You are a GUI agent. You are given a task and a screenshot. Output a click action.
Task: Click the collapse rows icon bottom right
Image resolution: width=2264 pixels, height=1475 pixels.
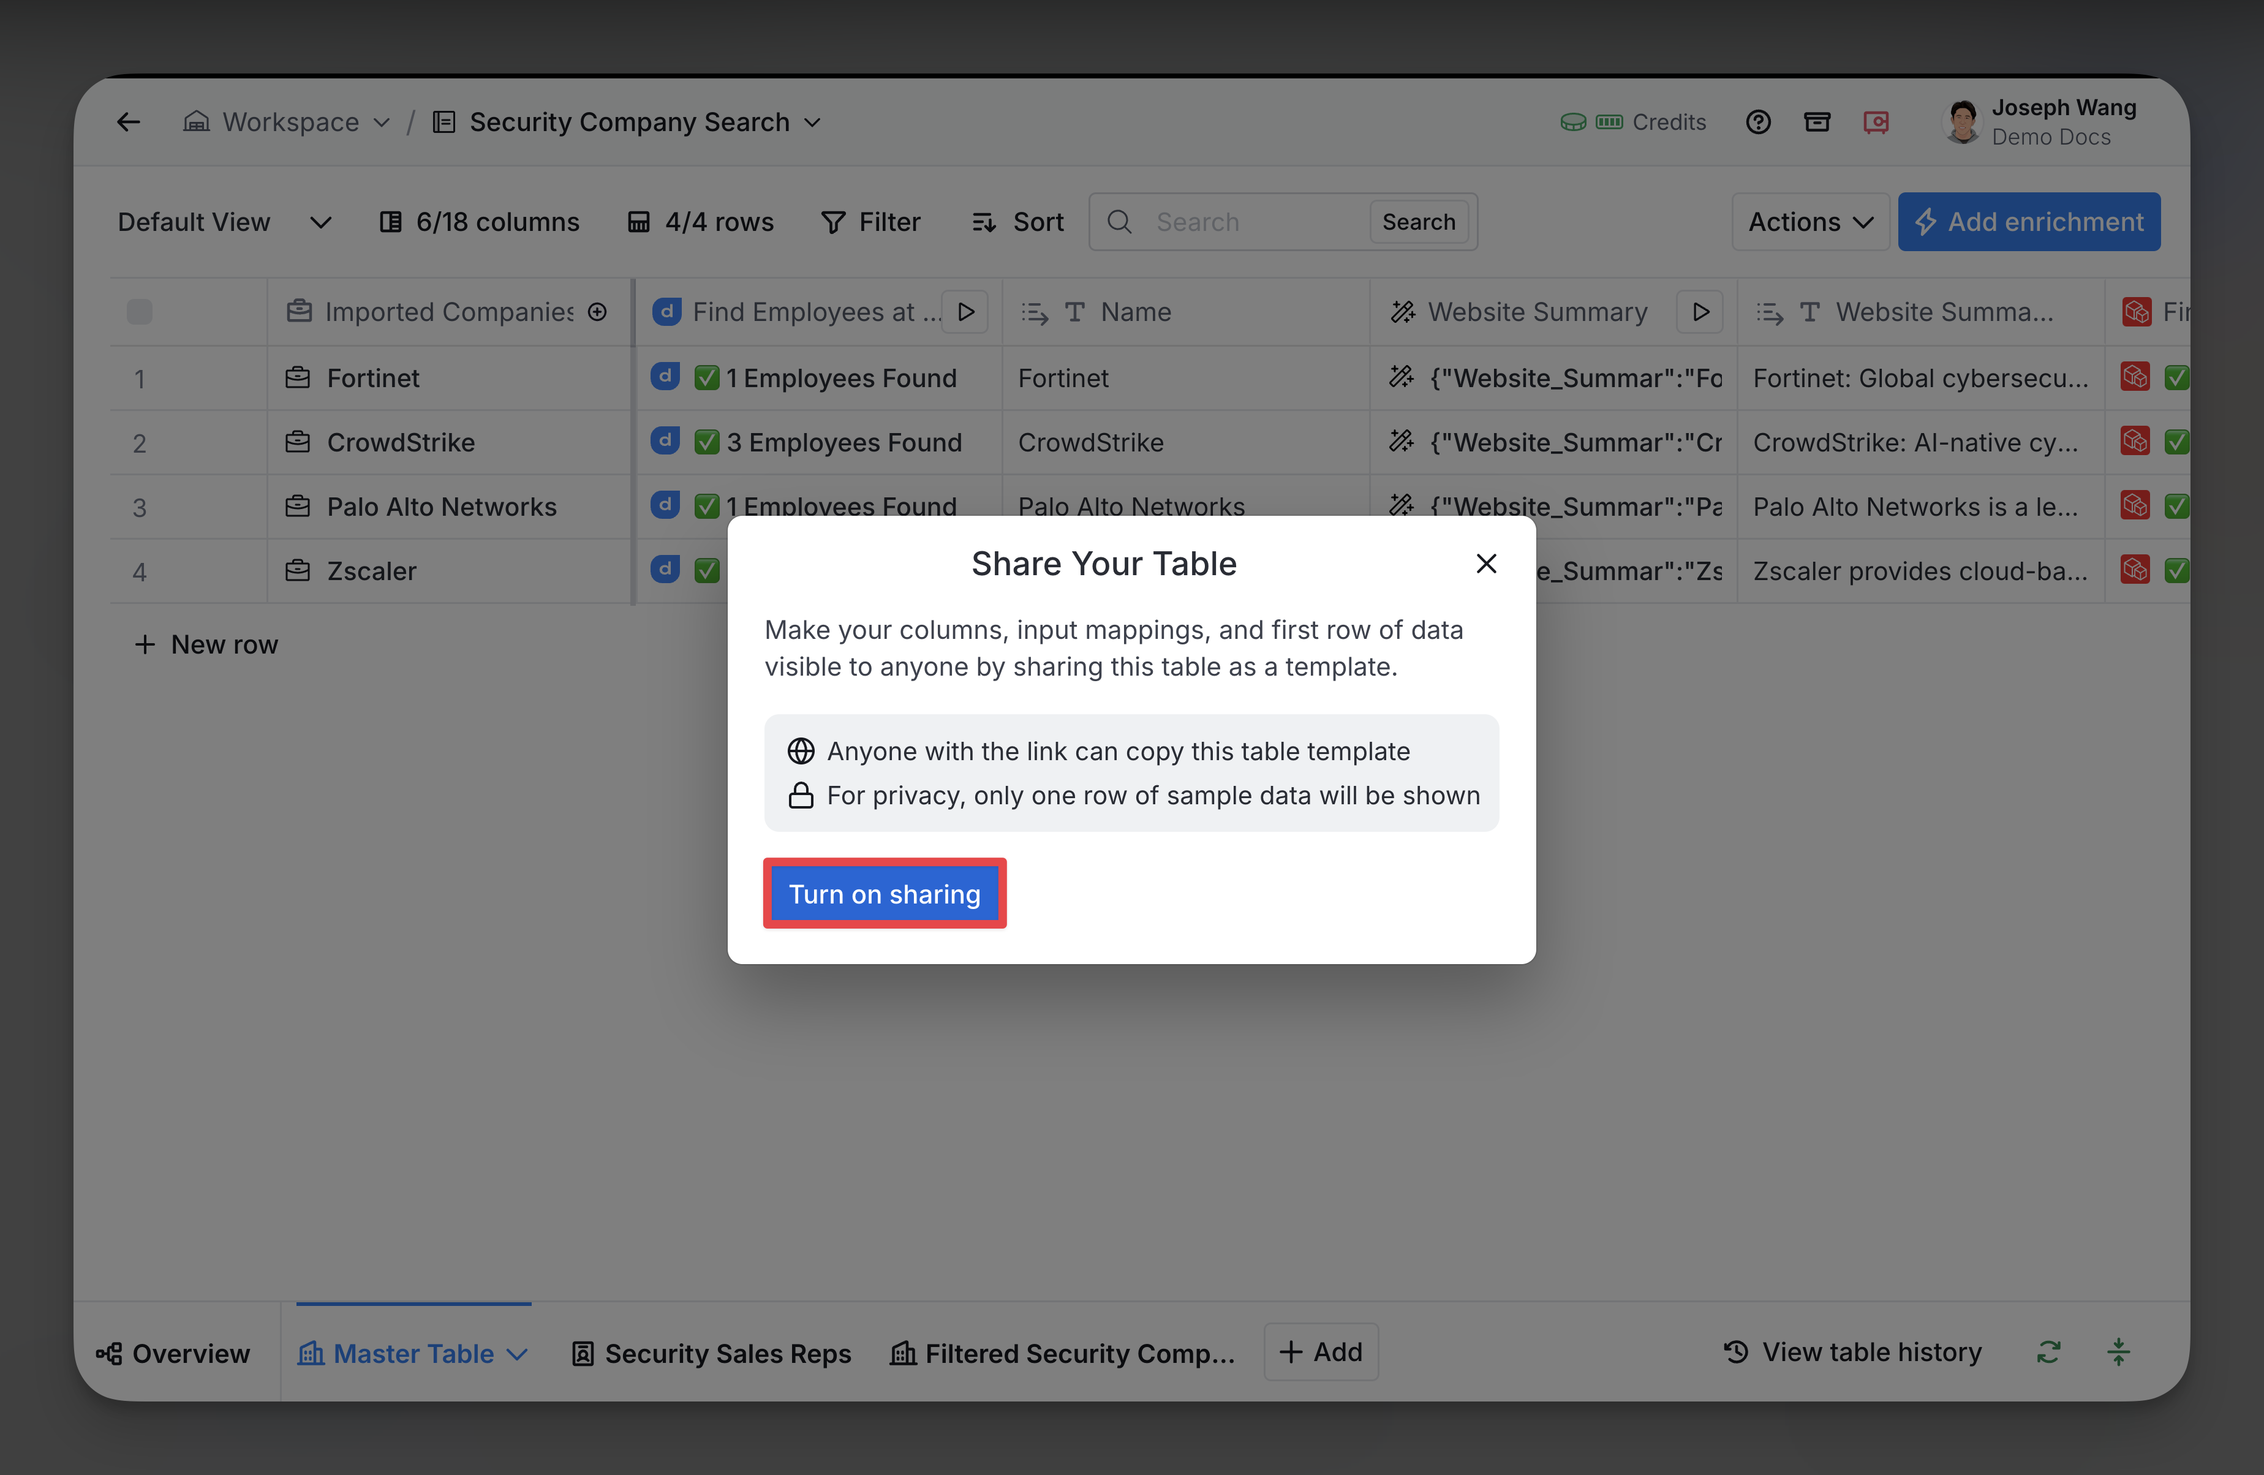[x=2118, y=1351]
